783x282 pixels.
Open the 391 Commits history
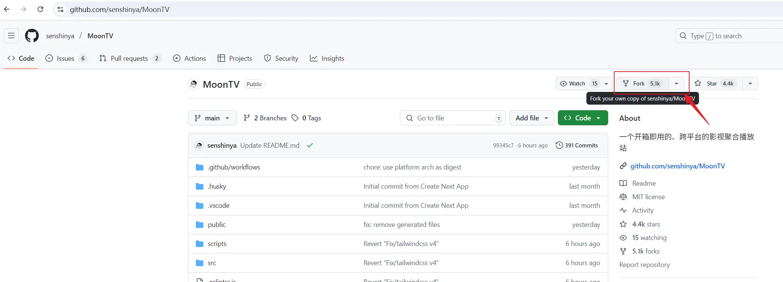[x=577, y=145]
